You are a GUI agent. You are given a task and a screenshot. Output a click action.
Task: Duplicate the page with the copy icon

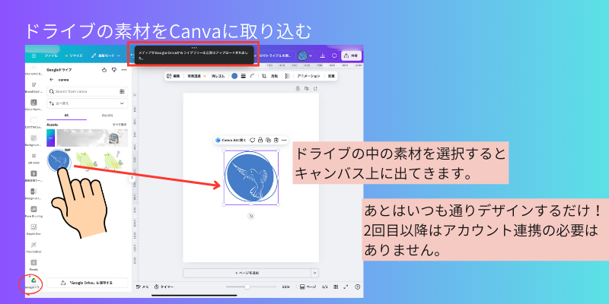click(307, 88)
